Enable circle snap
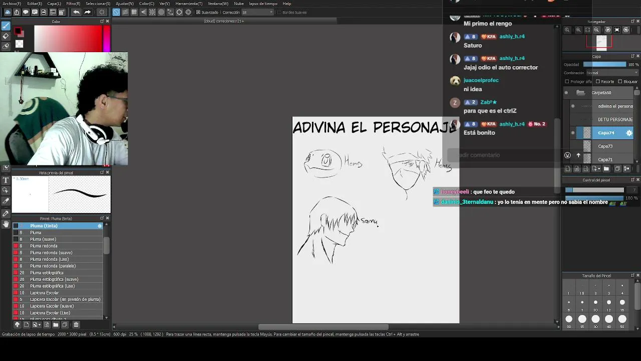Viewport: 641px width, 361px height. [x=161, y=12]
